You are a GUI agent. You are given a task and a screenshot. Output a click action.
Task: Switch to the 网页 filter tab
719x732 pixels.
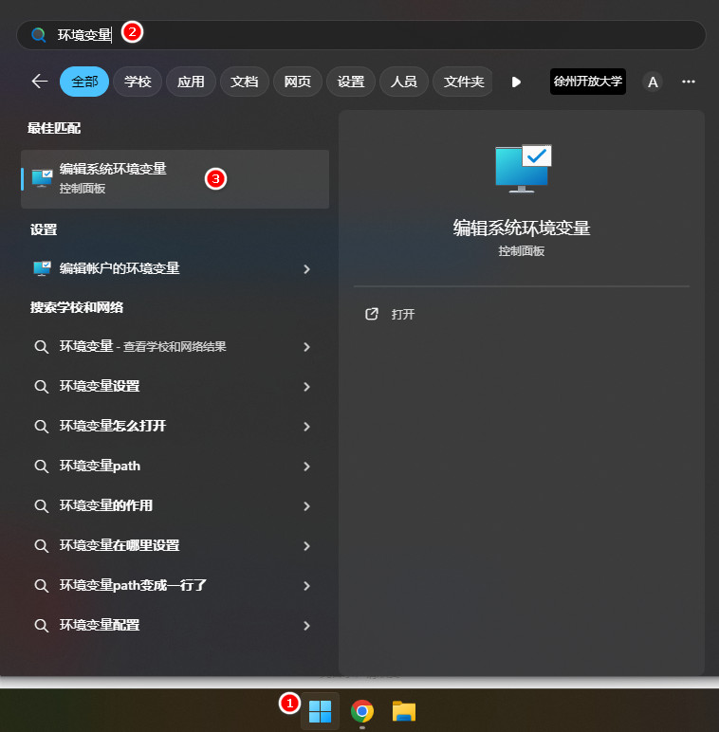298,82
